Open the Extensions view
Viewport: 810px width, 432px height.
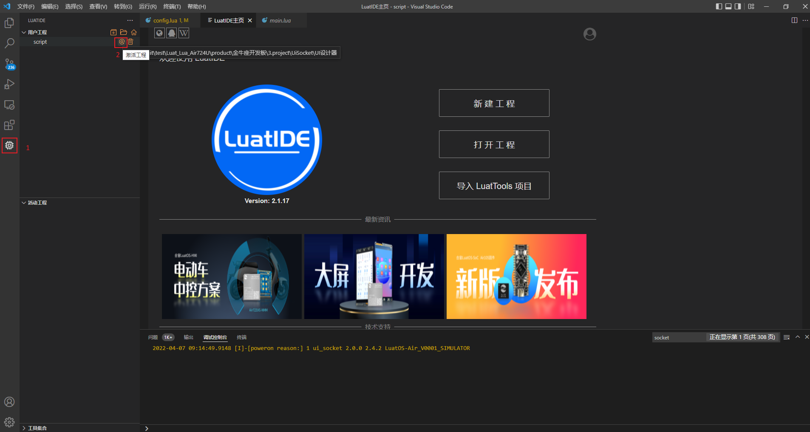pos(9,125)
